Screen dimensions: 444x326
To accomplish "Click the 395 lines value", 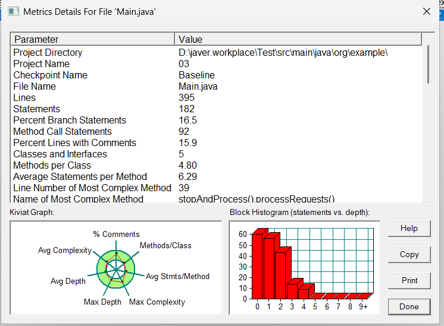I will [x=186, y=98].
